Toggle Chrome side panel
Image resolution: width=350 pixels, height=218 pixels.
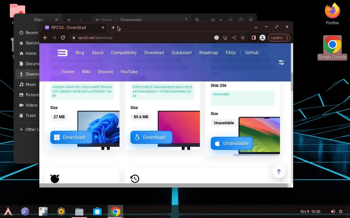(x=253, y=38)
